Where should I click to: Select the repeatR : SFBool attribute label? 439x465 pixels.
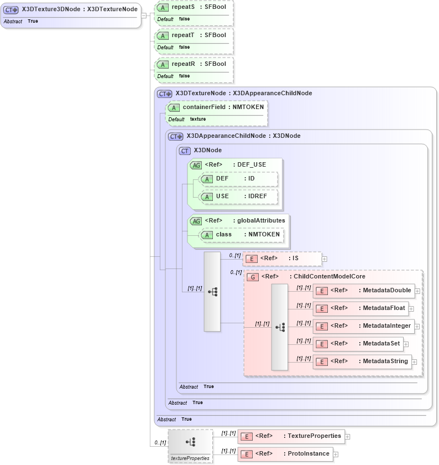pyautogui.click(x=198, y=64)
